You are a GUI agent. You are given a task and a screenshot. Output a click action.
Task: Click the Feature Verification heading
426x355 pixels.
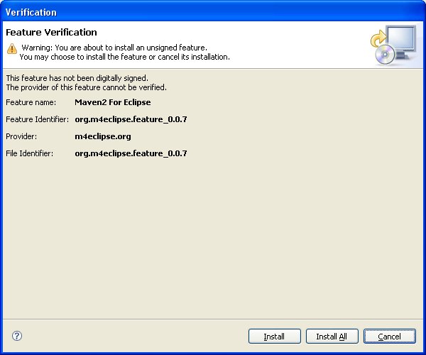coord(51,33)
